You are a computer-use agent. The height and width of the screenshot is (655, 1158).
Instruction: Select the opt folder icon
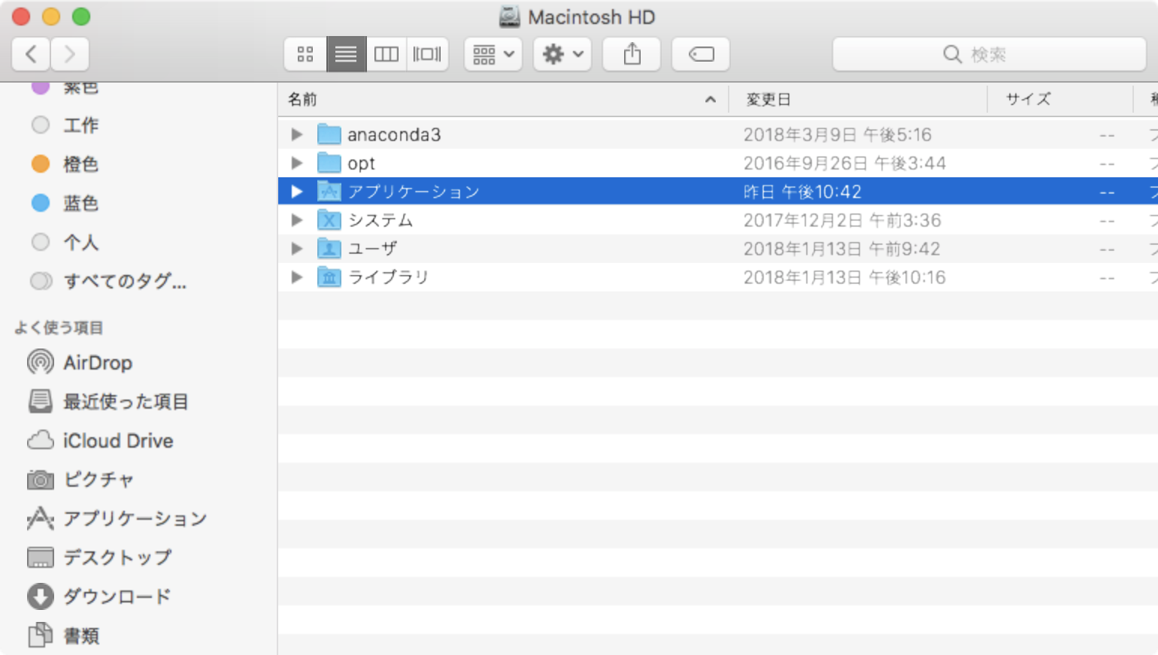[329, 163]
